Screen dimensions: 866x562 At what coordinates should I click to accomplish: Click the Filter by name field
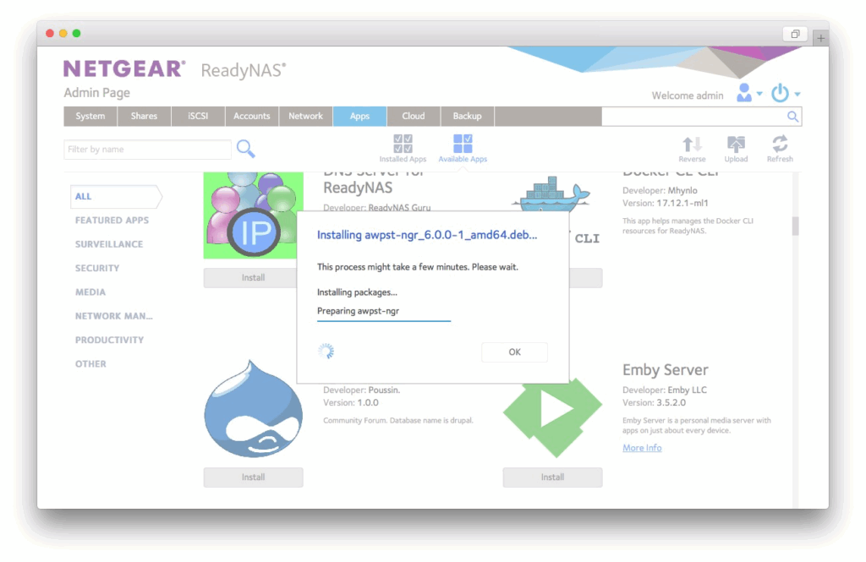point(148,150)
